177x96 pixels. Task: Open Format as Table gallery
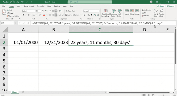(113, 13)
